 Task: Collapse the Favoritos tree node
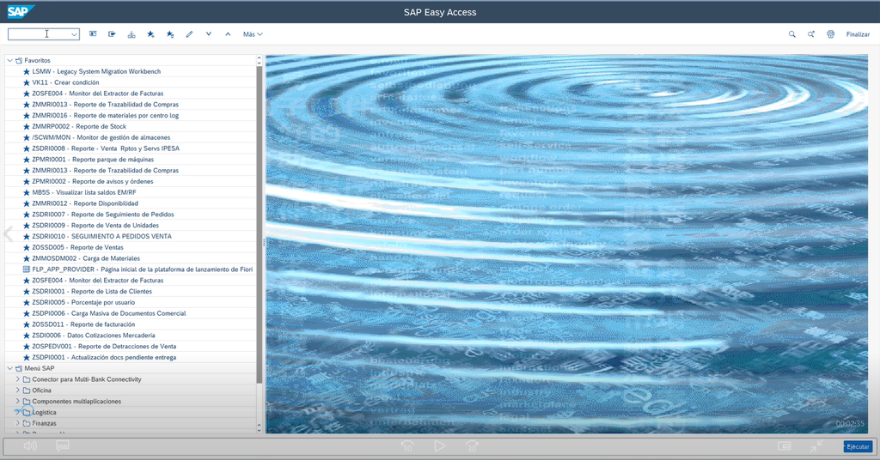9,61
